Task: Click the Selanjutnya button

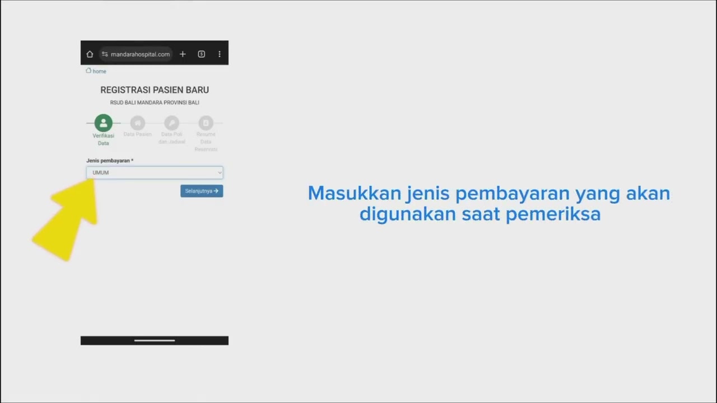Action: pyautogui.click(x=202, y=191)
